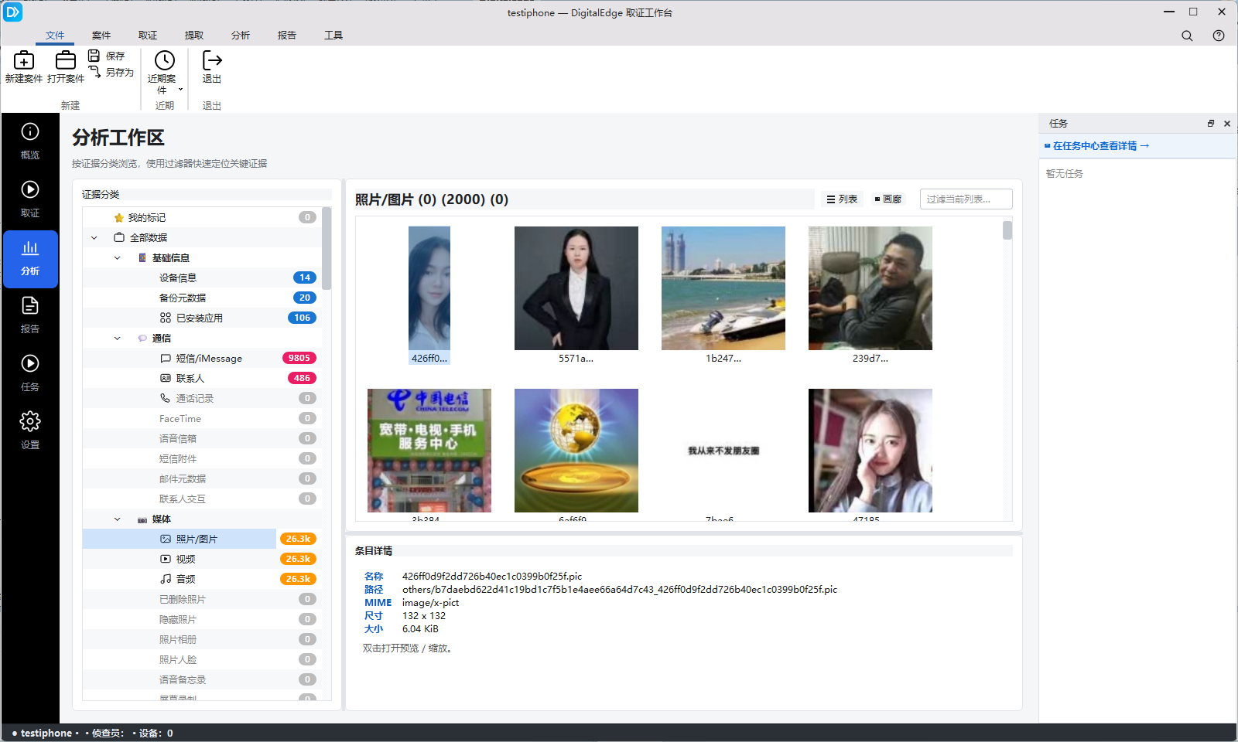Open 取证 forensics sidebar item
This screenshot has height=742, width=1238.
[x=30, y=200]
